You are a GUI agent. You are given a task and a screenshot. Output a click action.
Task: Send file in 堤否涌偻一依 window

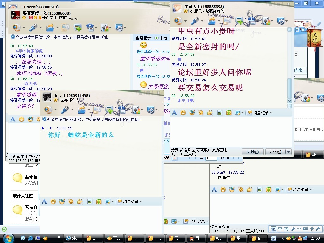point(50,28)
